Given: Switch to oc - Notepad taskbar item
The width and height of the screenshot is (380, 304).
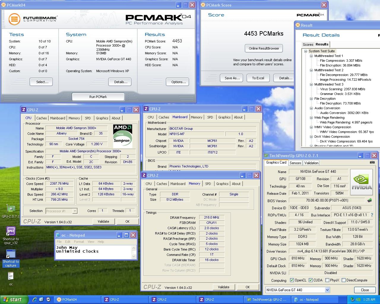Looking at the screenshot, I should [314, 300].
